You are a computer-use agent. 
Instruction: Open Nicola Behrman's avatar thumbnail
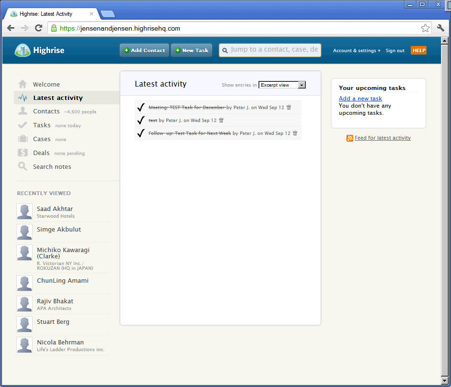tap(24, 345)
